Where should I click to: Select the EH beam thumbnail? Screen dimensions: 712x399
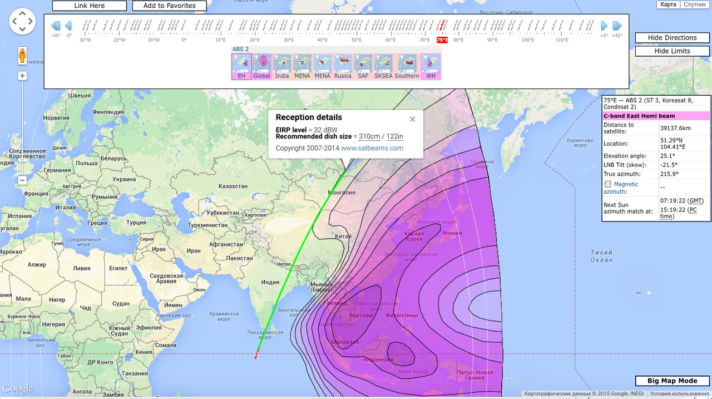click(241, 67)
